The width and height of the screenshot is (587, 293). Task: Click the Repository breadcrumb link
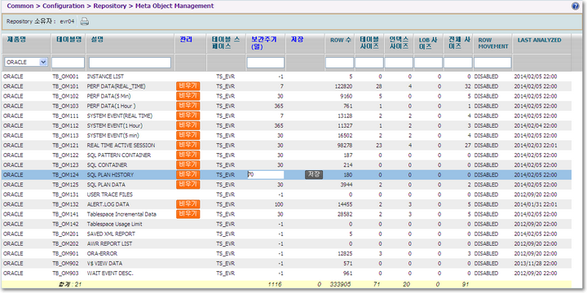point(109,6)
